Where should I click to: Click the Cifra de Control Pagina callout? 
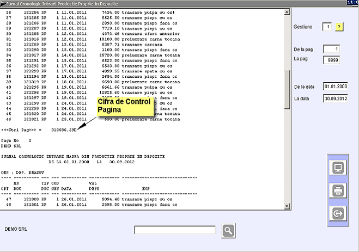pos(124,106)
